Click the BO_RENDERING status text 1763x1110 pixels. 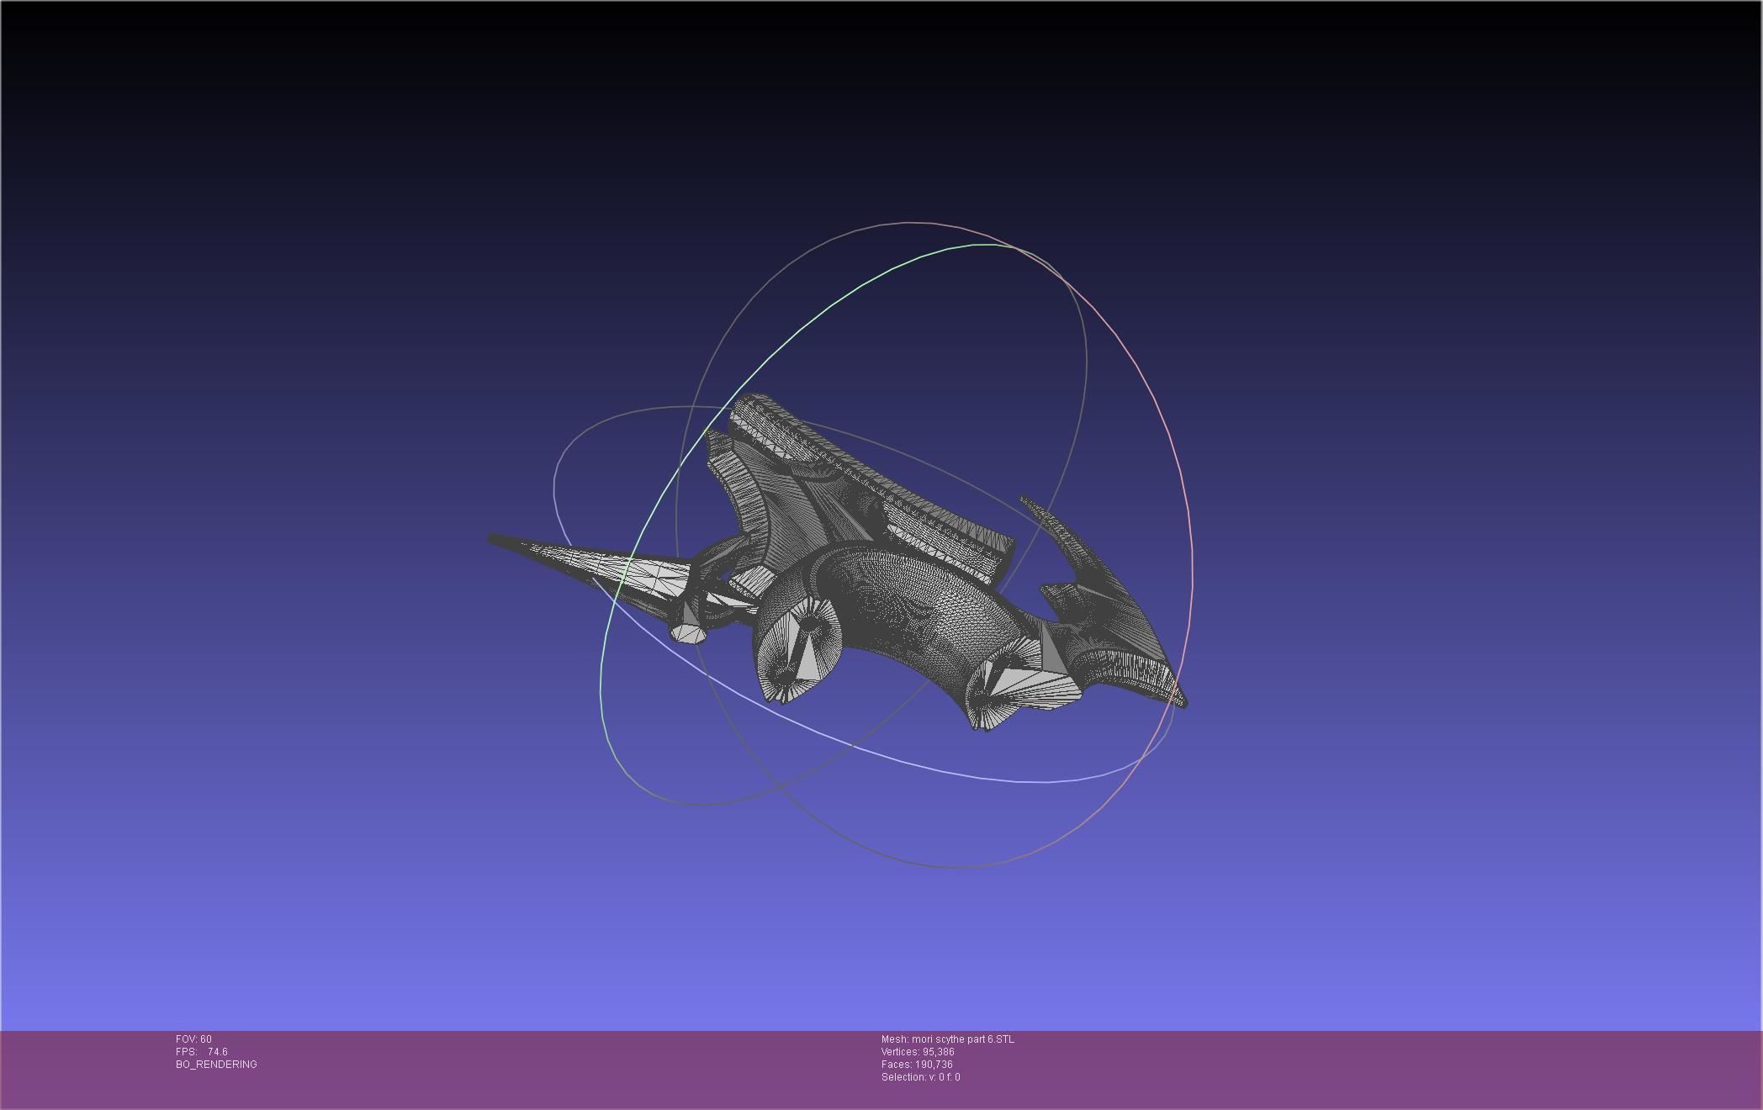[216, 1065]
